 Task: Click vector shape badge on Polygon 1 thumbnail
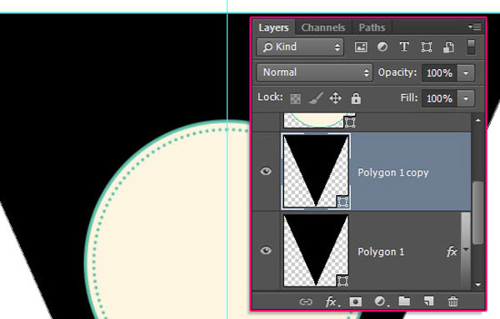(342, 281)
